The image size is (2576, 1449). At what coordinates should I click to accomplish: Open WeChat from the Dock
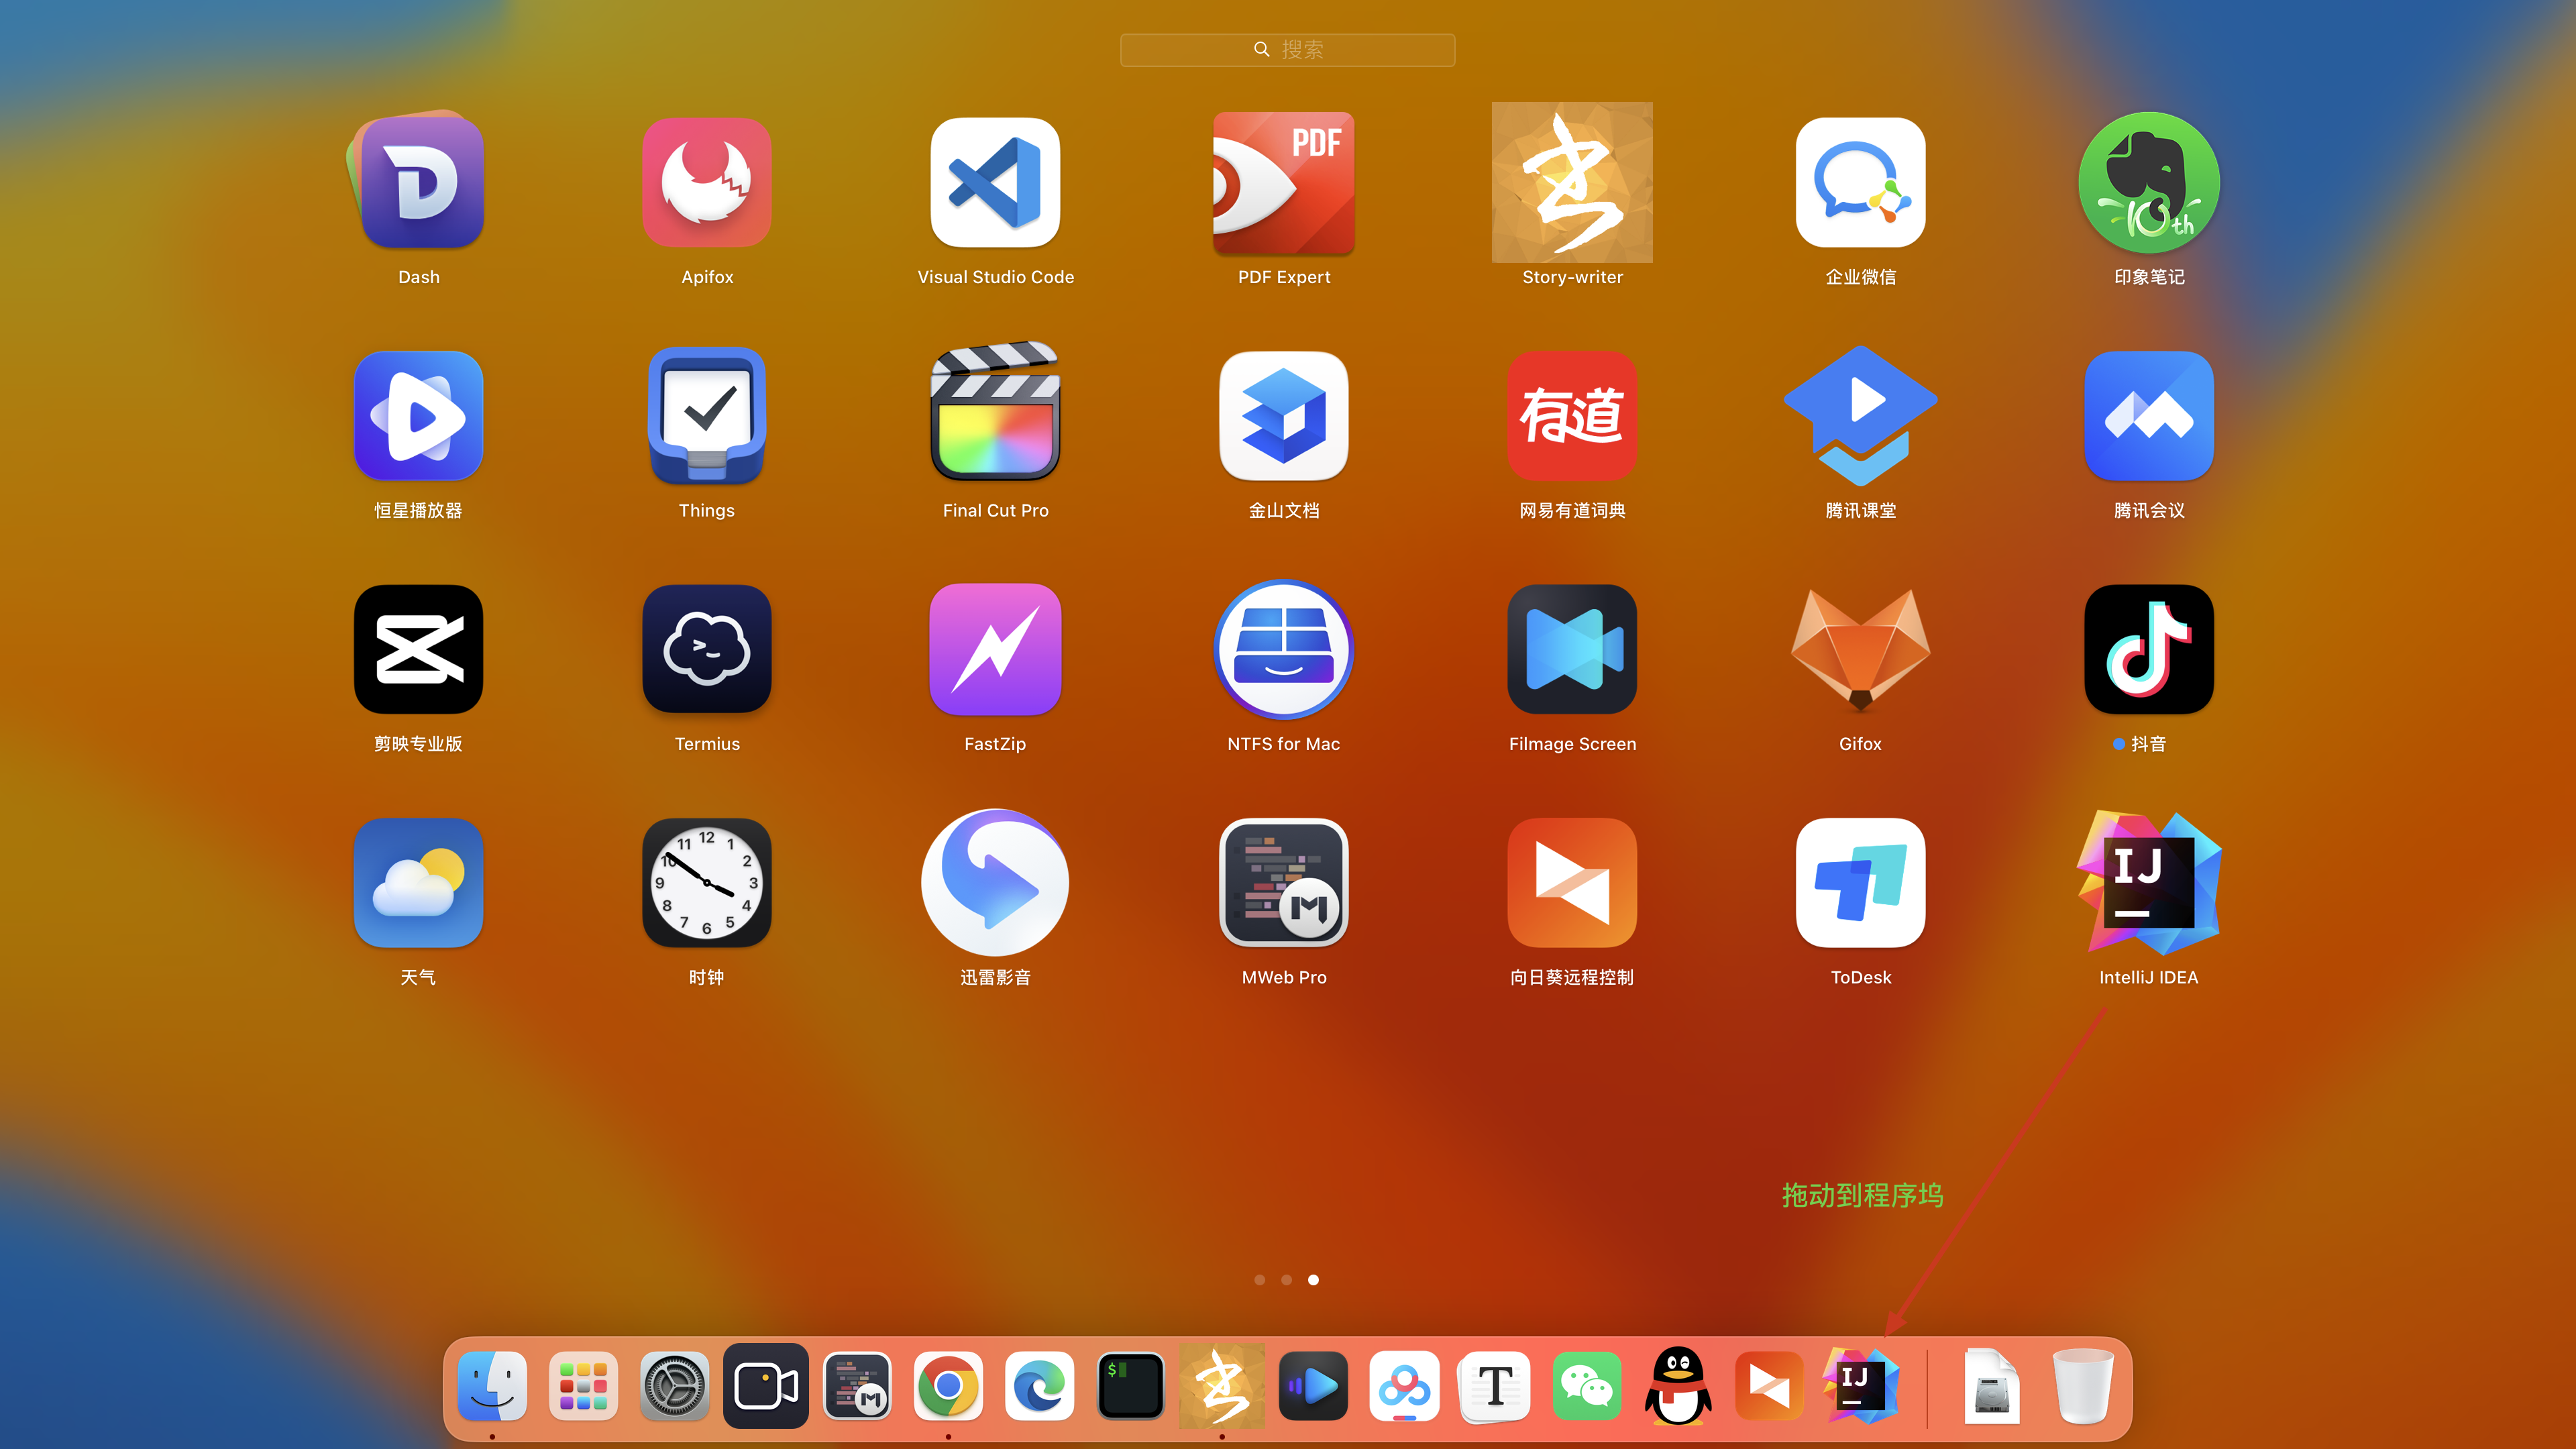pyautogui.click(x=1587, y=1386)
